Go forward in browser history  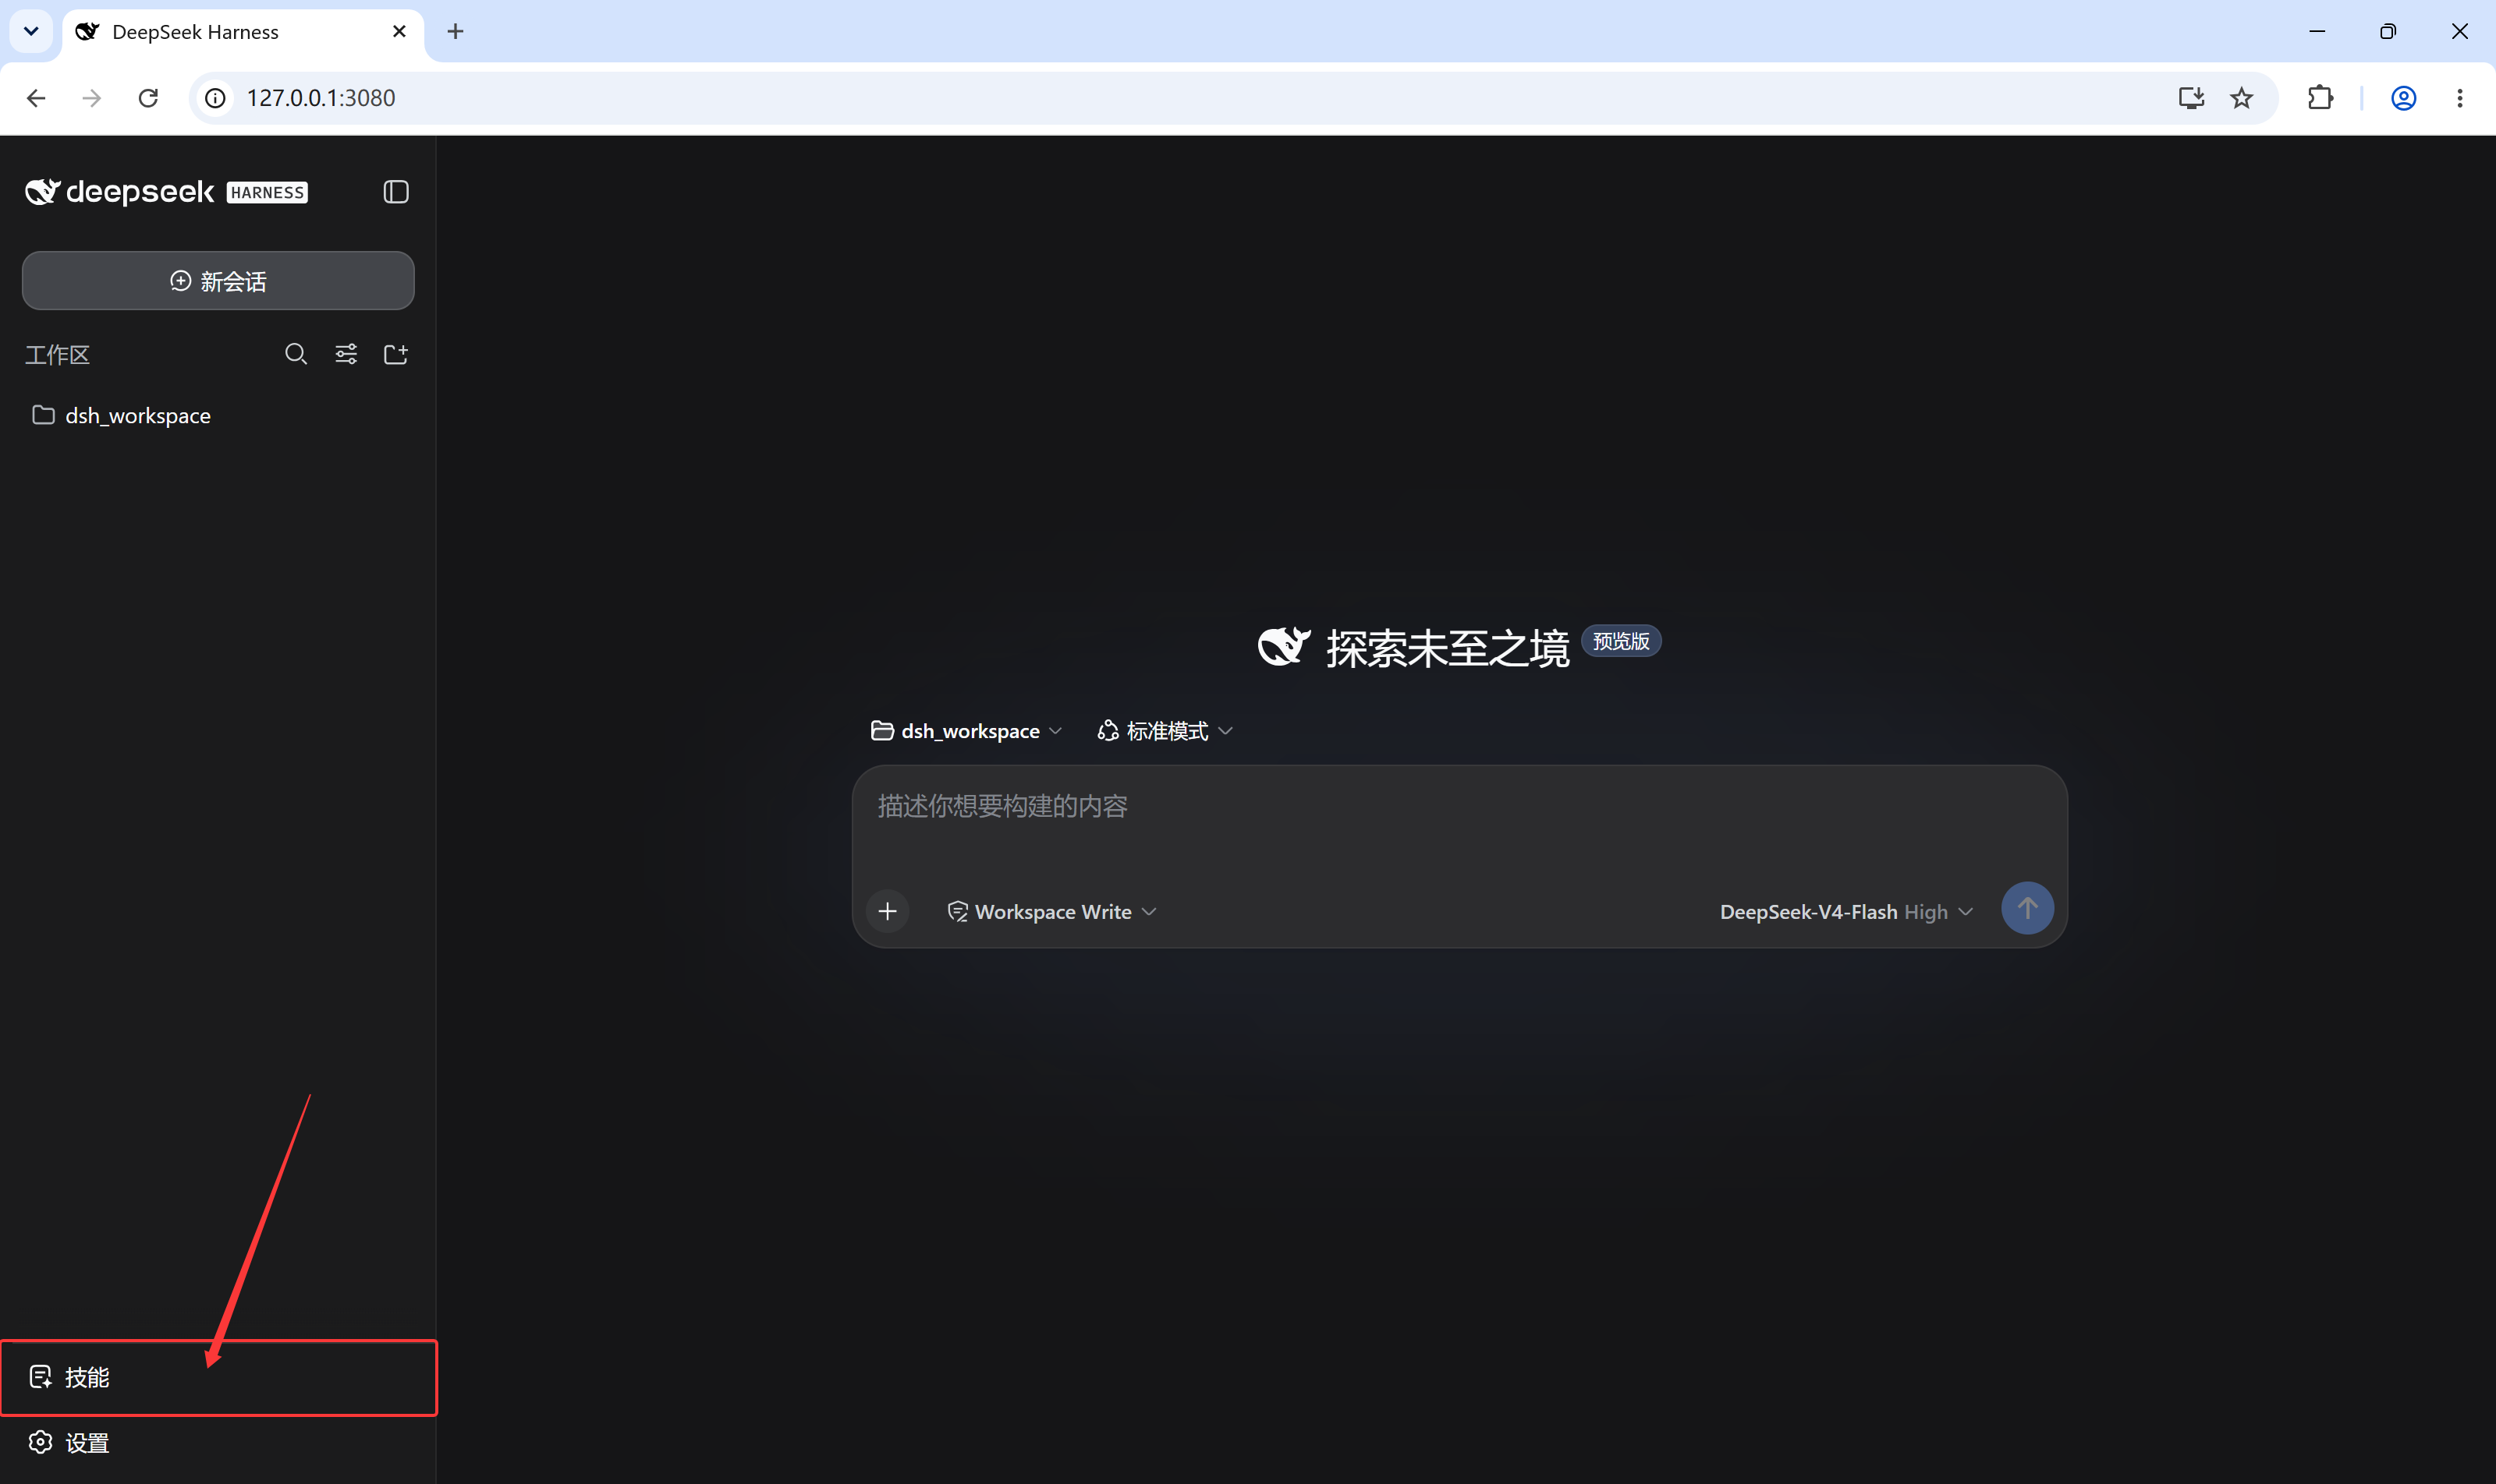pos(92,98)
